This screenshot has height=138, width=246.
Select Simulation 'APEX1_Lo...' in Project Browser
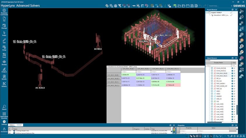(221, 15)
